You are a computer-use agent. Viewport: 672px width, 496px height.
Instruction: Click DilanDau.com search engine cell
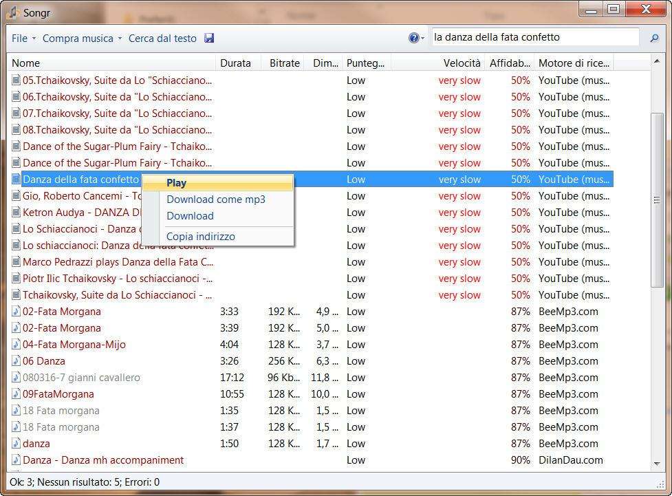pyautogui.click(x=570, y=460)
